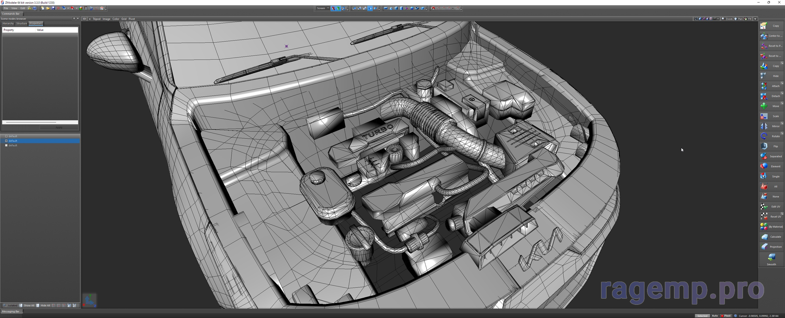Click the Smooth tool in right panel
This screenshot has height=318, width=785.
[x=771, y=259]
